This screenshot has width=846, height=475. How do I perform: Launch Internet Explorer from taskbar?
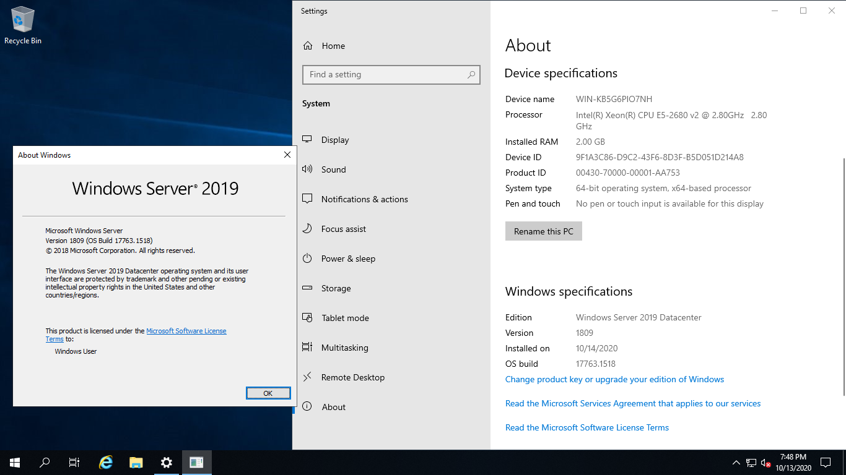click(x=107, y=463)
